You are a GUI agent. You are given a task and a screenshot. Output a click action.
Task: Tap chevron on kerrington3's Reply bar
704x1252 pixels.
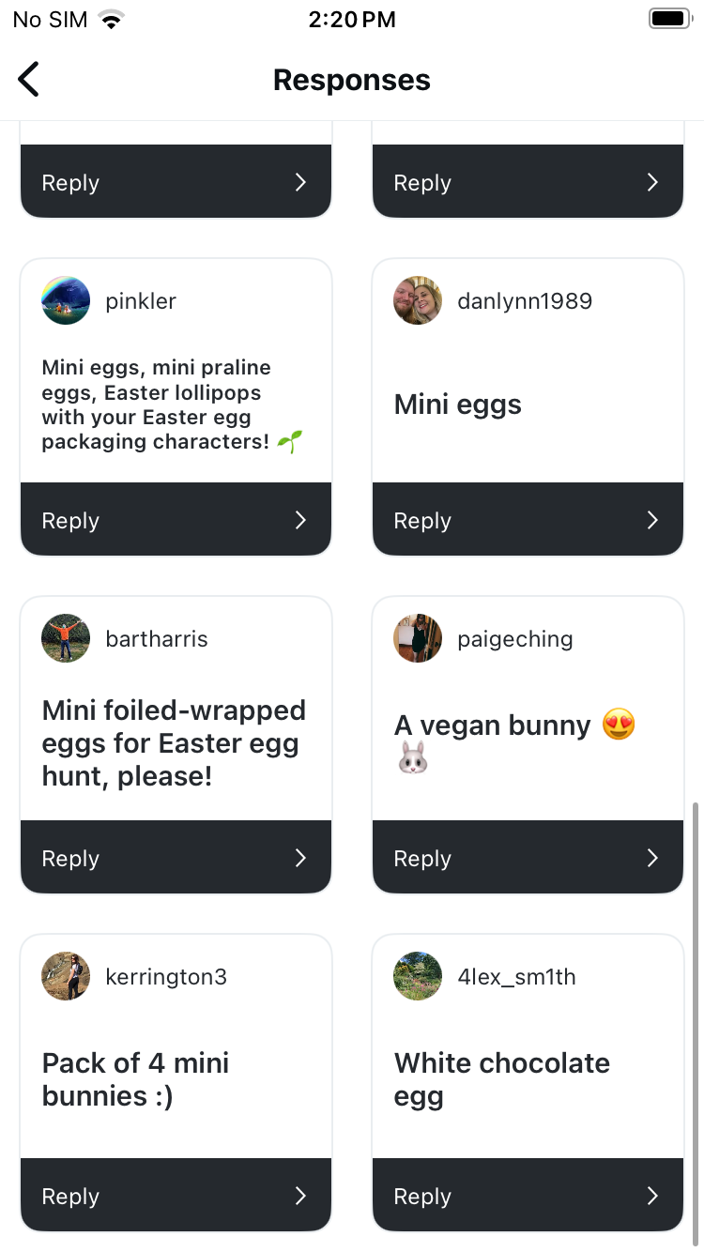point(300,1196)
